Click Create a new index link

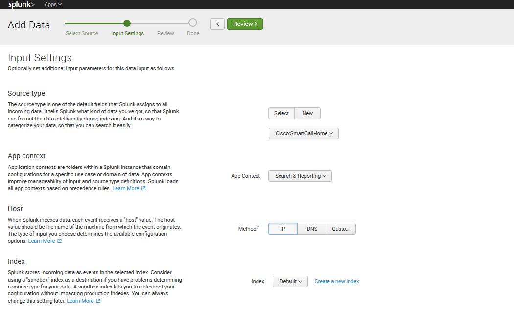pos(337,282)
